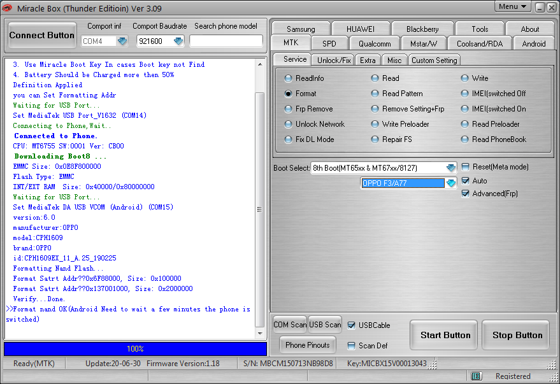Switch to the Coolsand/RDA tab
Image resolution: width=560 pixels, height=384 pixels.
[x=480, y=43]
